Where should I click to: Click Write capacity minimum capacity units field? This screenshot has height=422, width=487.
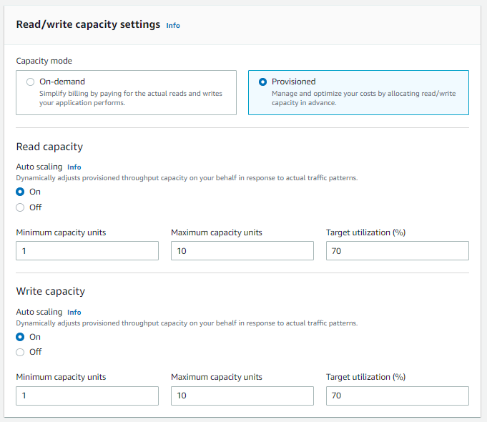pos(87,396)
